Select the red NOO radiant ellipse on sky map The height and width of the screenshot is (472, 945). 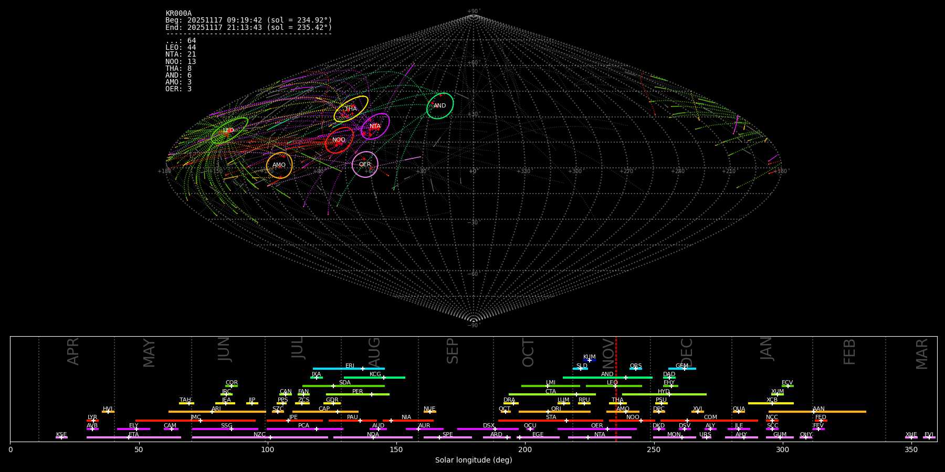[339, 140]
